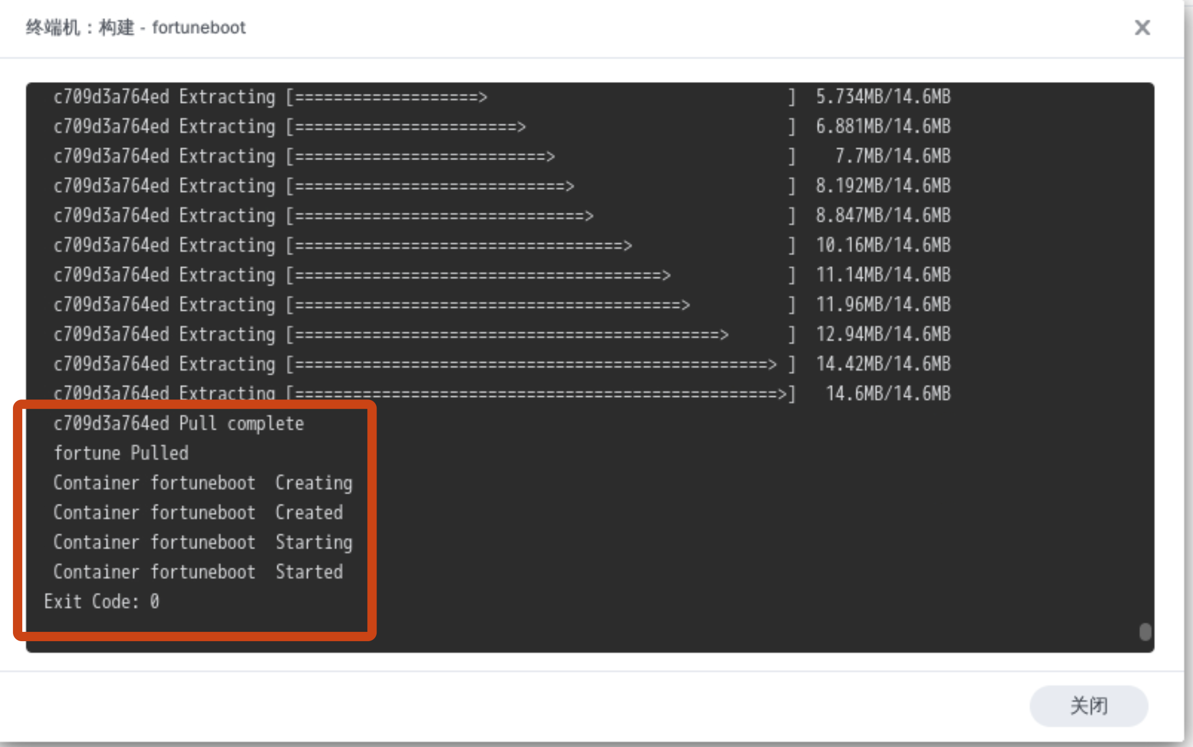Image resolution: width=1193 pixels, height=747 pixels.
Task: Click the 12.94MB/14.6MB extraction progress line
Action: 501,335
